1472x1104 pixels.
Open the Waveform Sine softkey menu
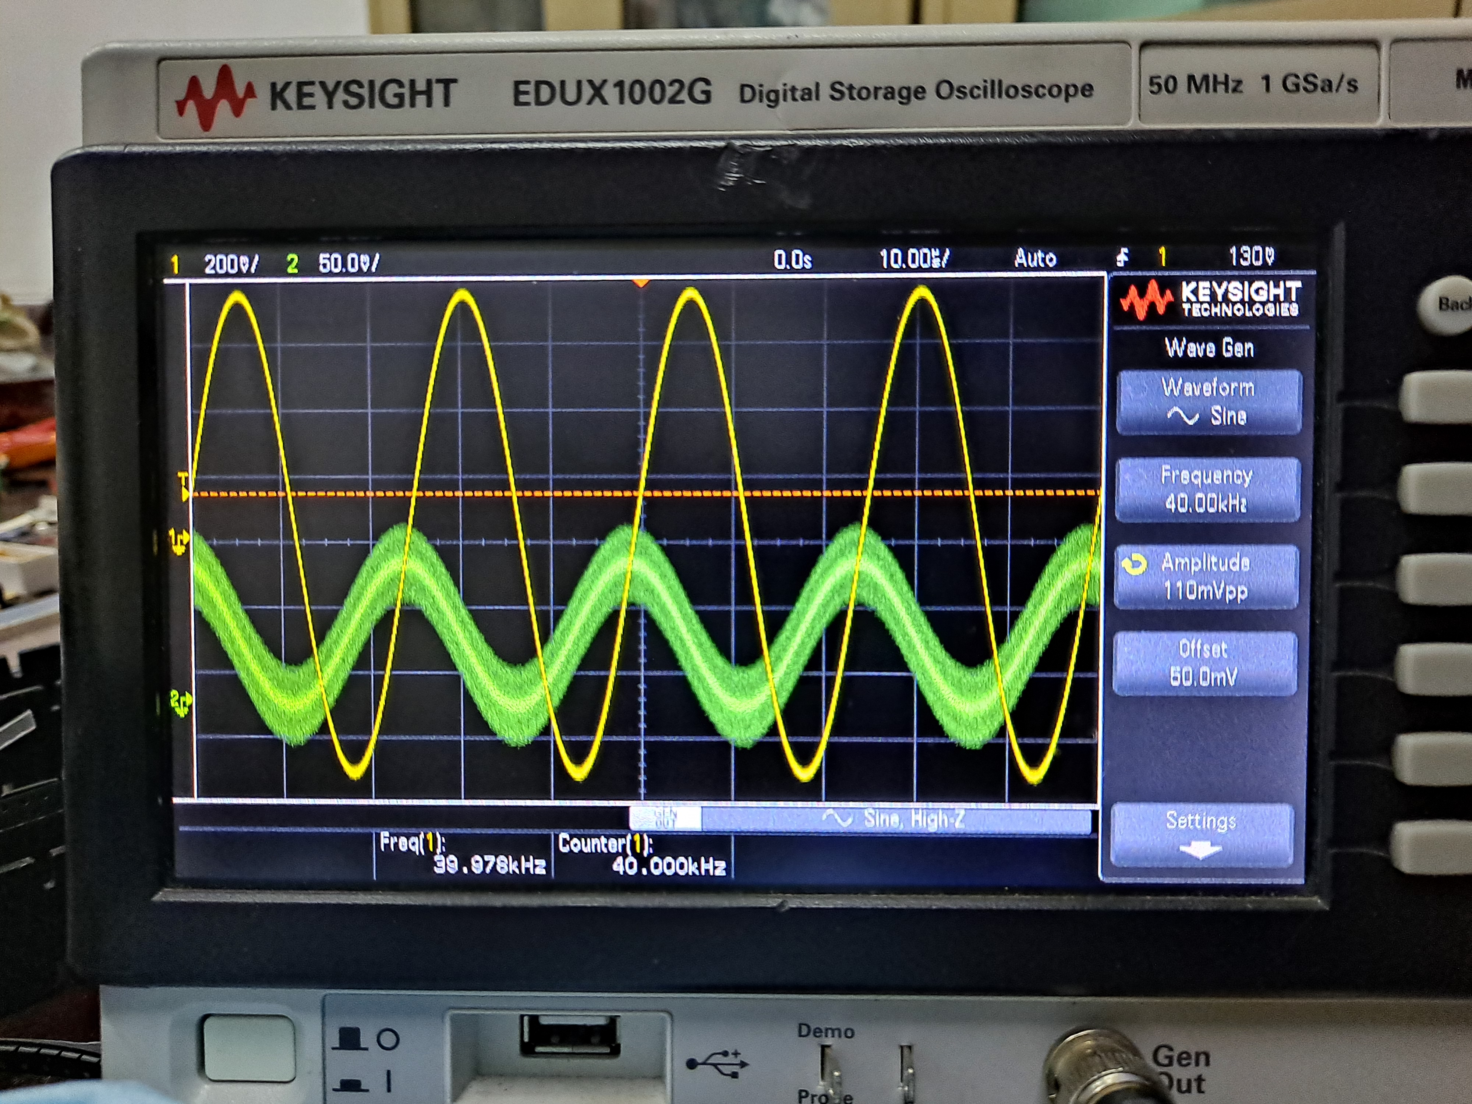click(x=1209, y=402)
